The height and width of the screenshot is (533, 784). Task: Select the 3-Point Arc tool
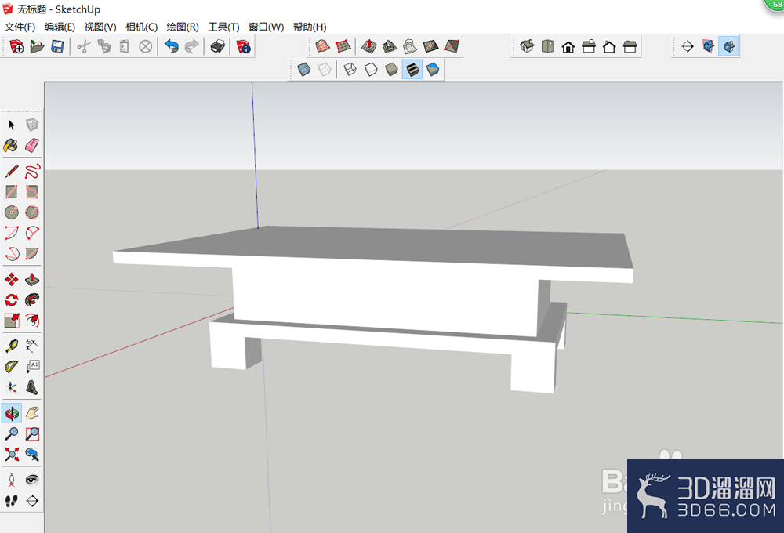(12, 253)
